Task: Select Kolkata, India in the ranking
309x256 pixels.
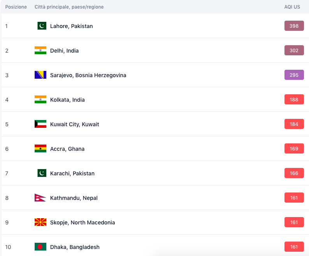Action: (x=67, y=100)
